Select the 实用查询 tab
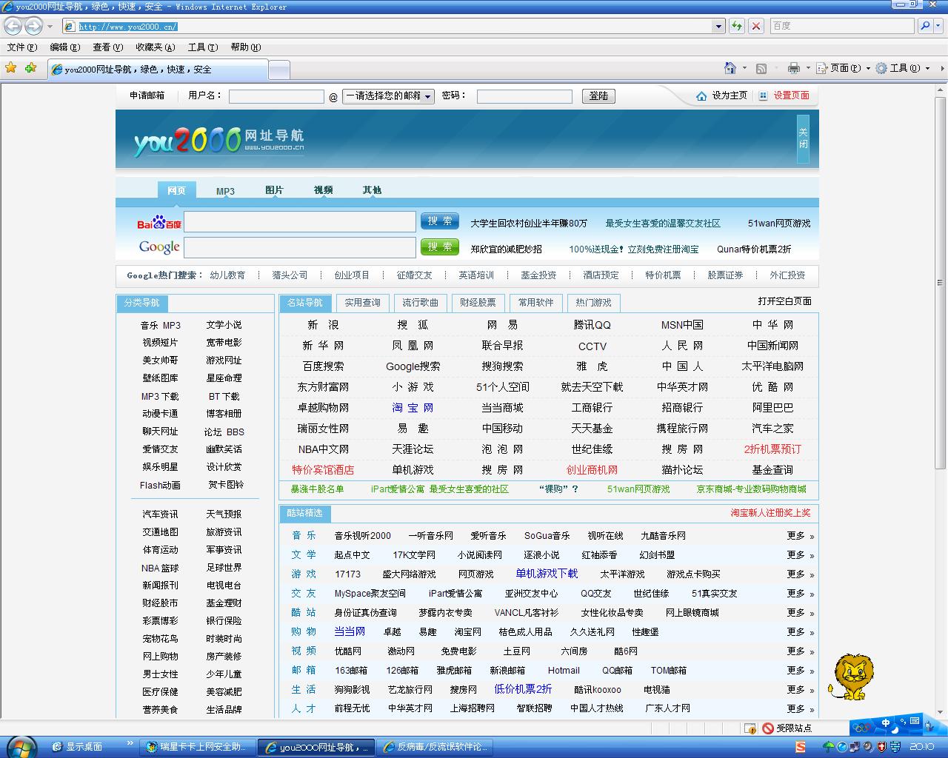Screen dimensions: 948x758 [x=362, y=303]
